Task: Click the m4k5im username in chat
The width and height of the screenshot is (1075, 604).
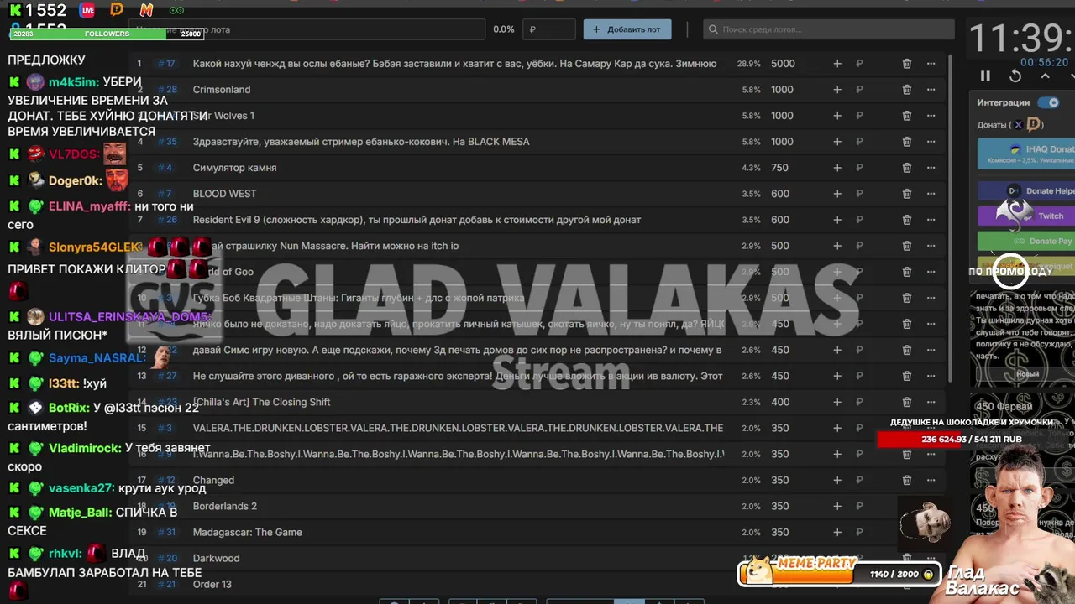Action: coord(74,82)
